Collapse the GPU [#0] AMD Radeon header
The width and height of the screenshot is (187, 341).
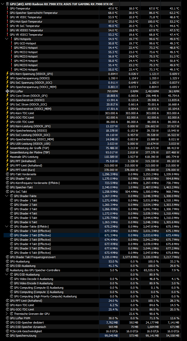tap(2, 4)
